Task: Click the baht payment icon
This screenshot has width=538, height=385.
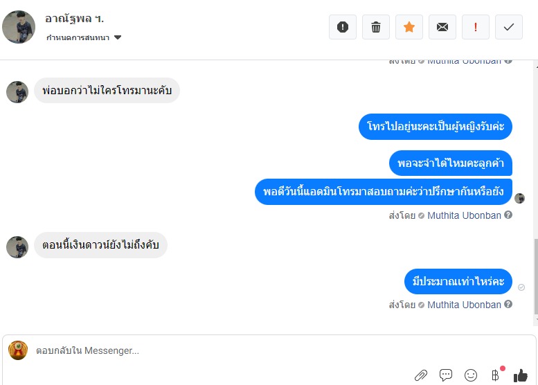Action: coord(495,375)
